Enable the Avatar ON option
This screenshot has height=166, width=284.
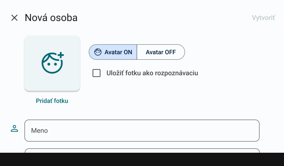pyautogui.click(x=113, y=52)
